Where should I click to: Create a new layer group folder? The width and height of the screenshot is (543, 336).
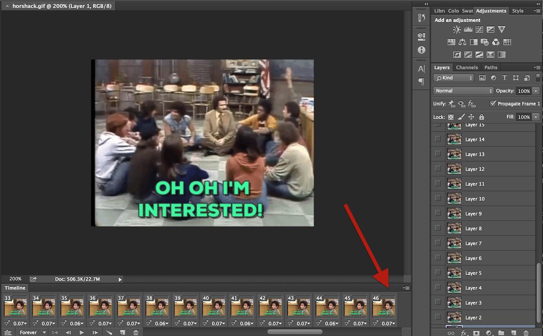501,332
